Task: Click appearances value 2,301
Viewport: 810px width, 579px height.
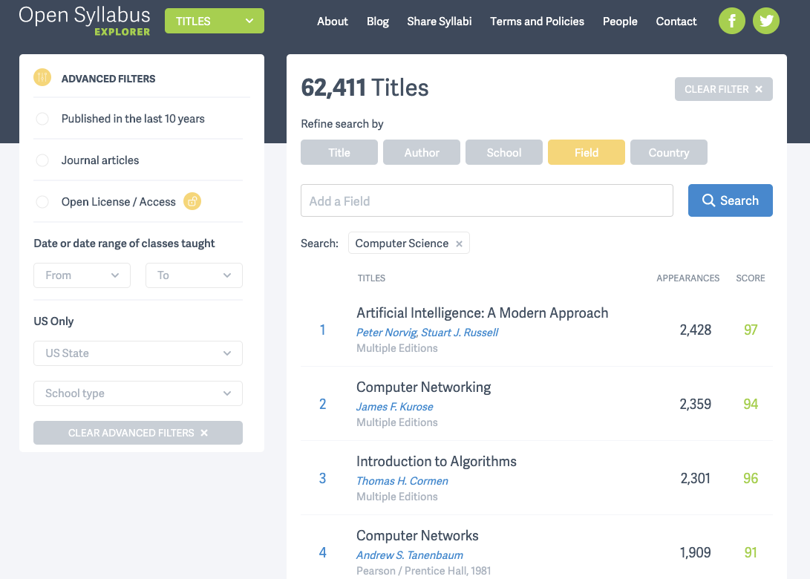Action: [696, 478]
